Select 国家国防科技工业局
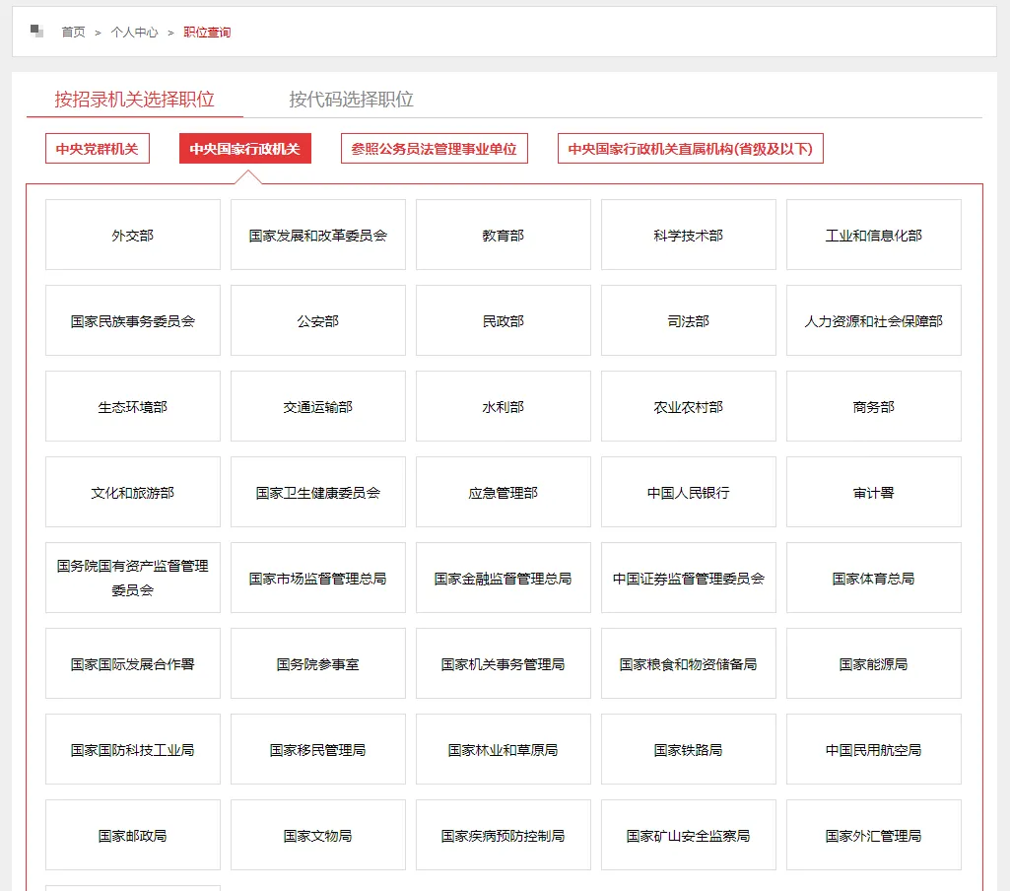 (133, 749)
